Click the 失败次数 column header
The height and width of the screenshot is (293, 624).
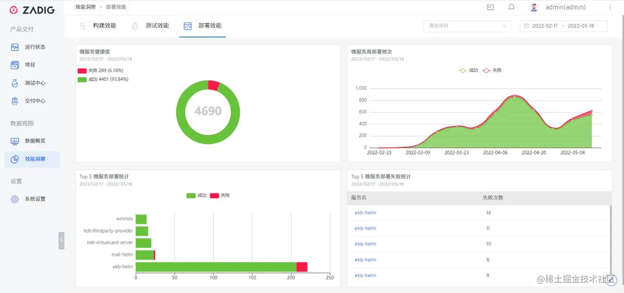493,198
